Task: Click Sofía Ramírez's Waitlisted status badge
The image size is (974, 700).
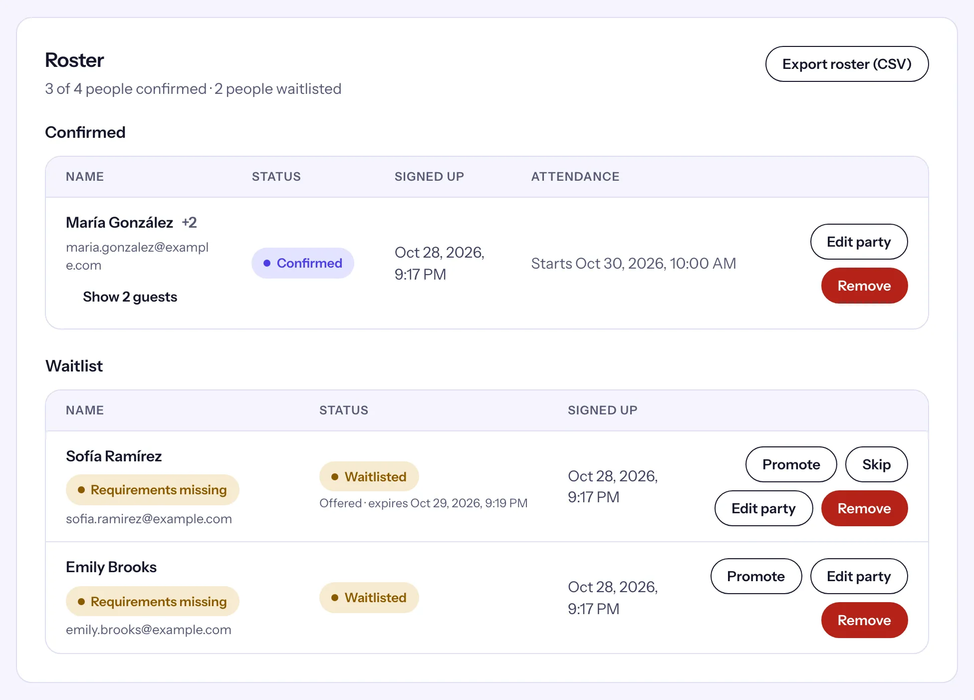Action: point(369,477)
